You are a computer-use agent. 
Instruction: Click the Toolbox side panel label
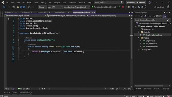point(2,14)
